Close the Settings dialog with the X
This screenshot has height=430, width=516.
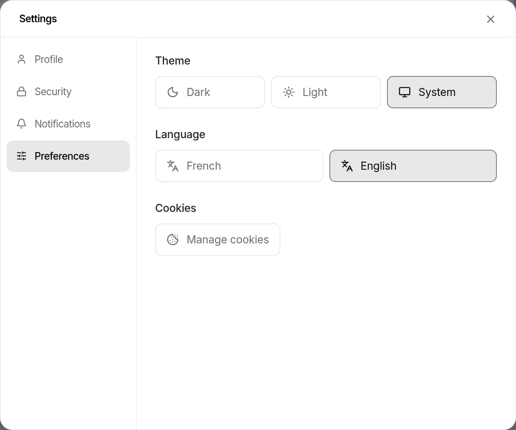click(x=491, y=19)
